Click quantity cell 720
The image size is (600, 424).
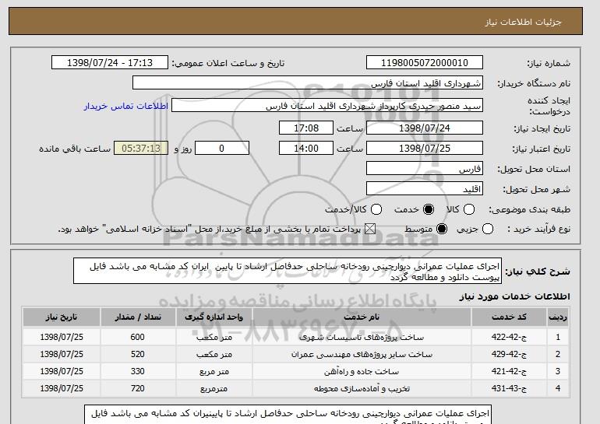pyautogui.click(x=138, y=388)
